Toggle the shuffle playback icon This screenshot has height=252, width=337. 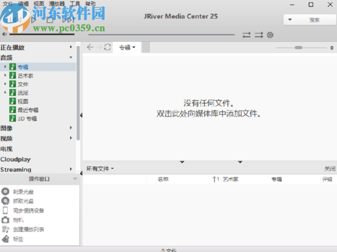(x=259, y=35)
